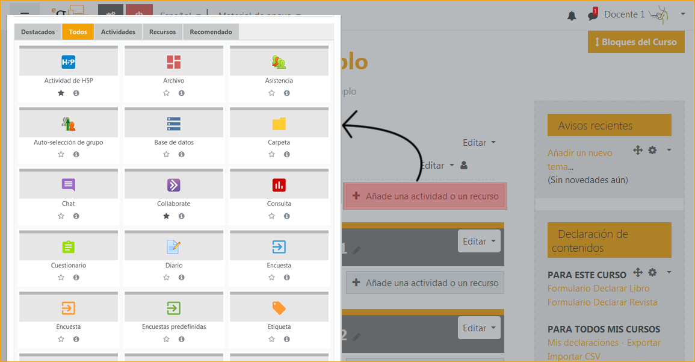Choose the Cuestionario quiz icon
The image size is (695, 362).
(69, 247)
